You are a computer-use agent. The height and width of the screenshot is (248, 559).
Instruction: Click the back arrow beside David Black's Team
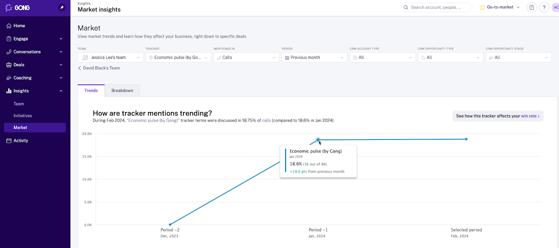(x=80, y=68)
